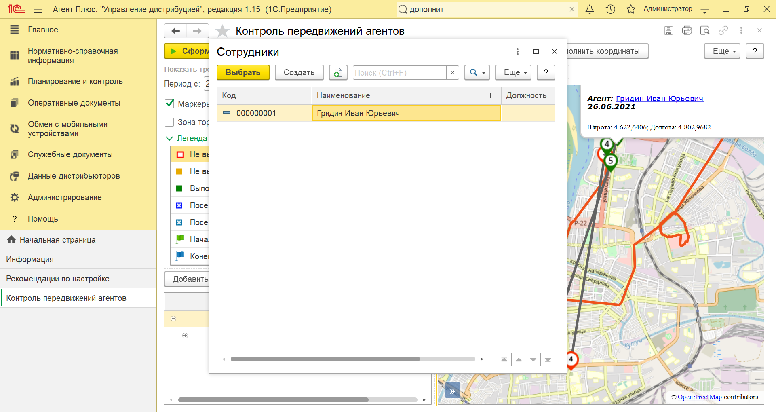
Task: Select row code 000000001
Action: tap(256, 113)
